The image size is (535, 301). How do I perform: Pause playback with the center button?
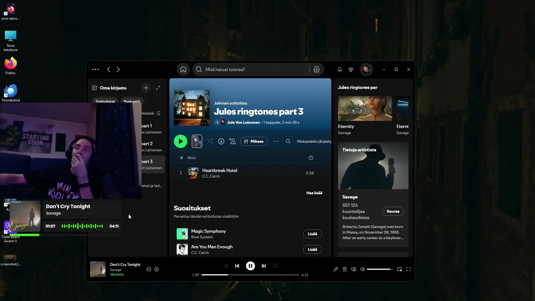(x=250, y=266)
